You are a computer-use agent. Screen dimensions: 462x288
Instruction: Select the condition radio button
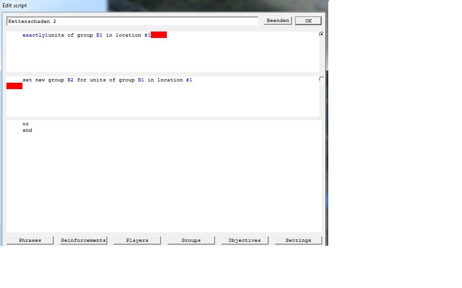[321, 34]
